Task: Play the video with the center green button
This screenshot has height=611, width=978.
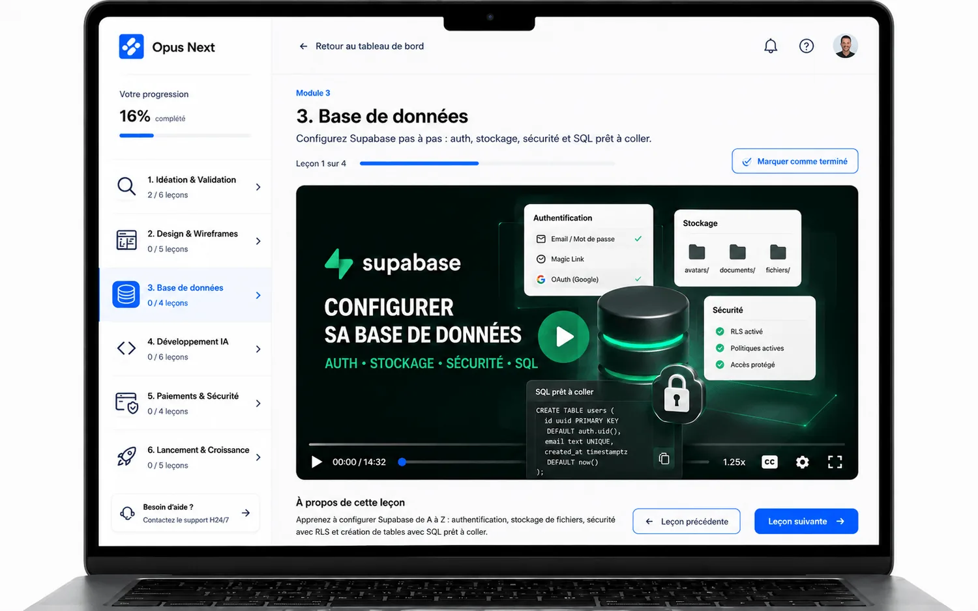Action: (564, 337)
